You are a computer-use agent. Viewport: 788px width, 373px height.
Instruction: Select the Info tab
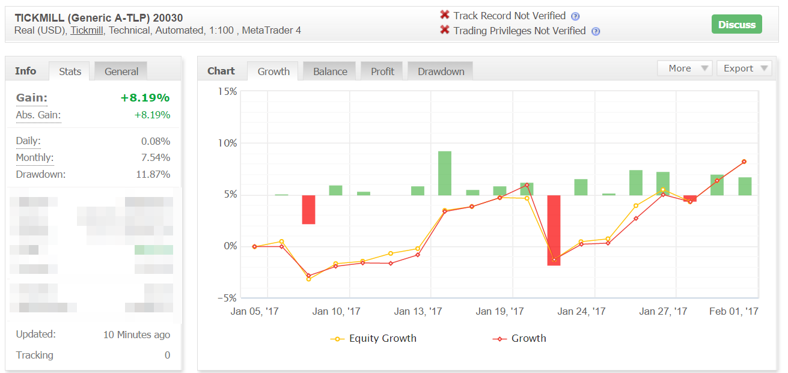26,71
